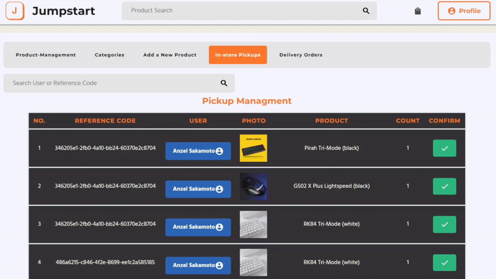Click the Jumpstart brand name

click(64, 11)
